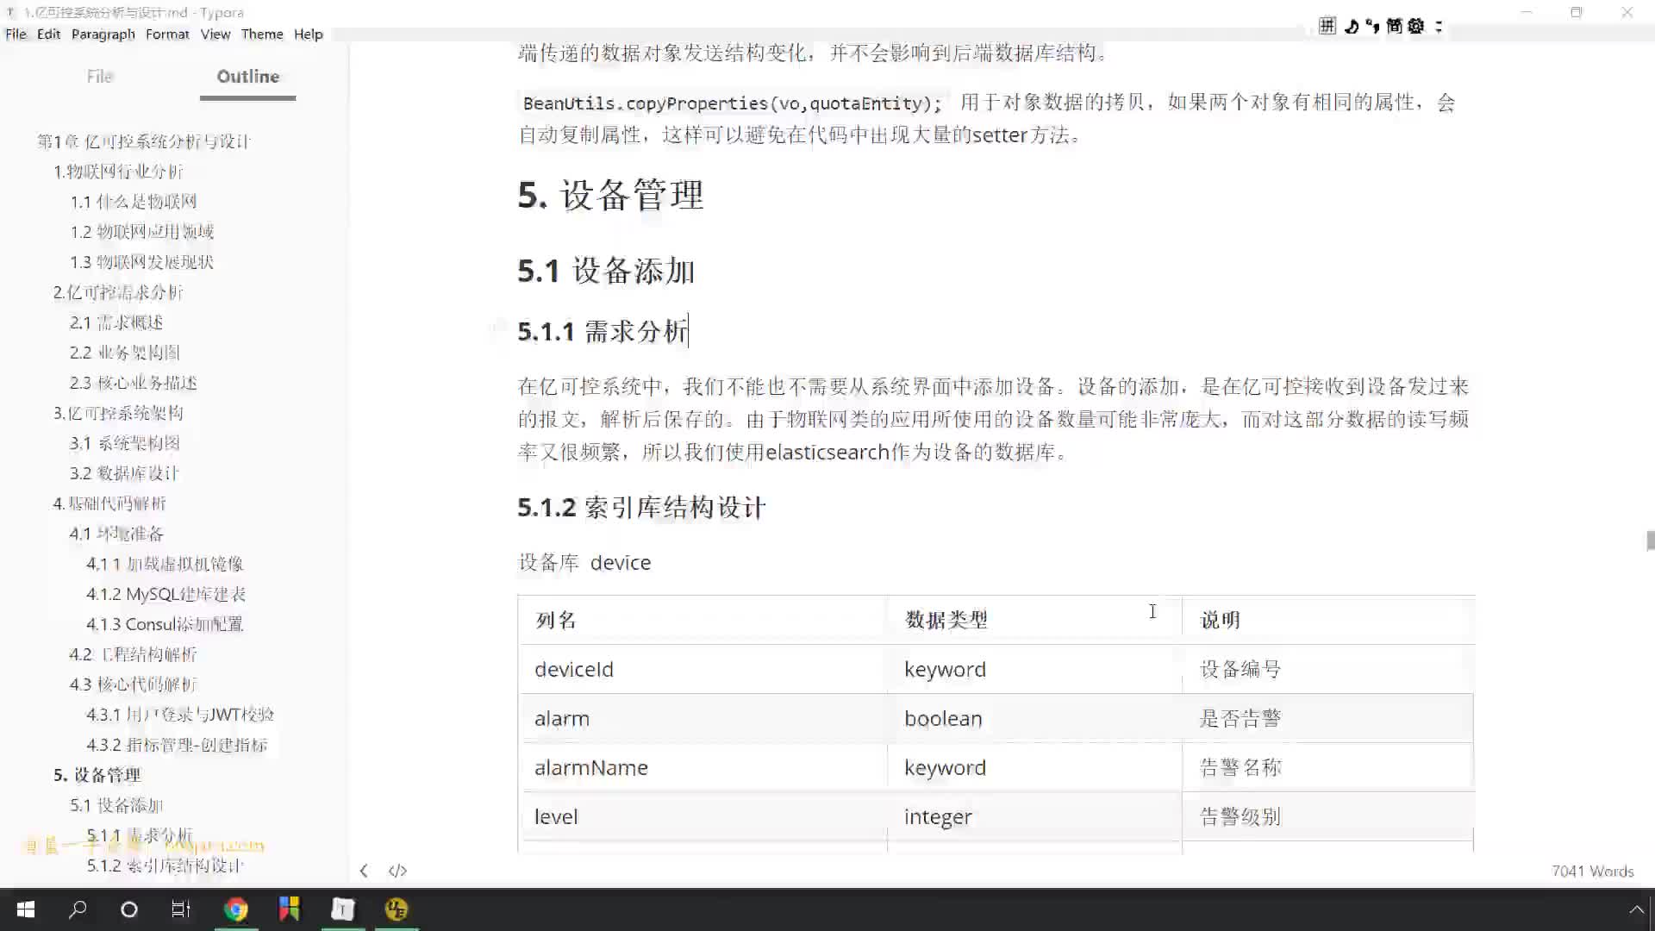
Task: Jump to outline item 1.物联网行业分析
Action: point(118,172)
